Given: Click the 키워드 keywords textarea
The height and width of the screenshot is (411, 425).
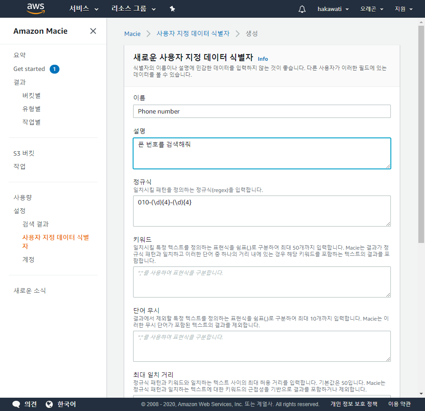Looking at the screenshot, I should pyautogui.click(x=262, y=282).
